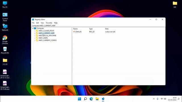
Task: Launch Microsoft Edge from taskbar
Action: (x=91, y=99)
